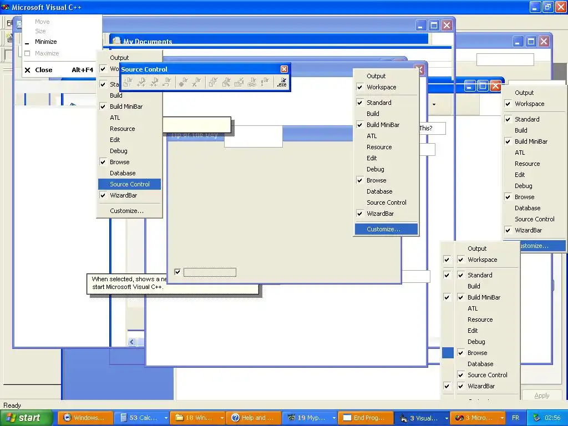Open the small dropdown arrow left of rightmost menu
Viewport: 568px width, 426px height.
[x=434, y=105]
